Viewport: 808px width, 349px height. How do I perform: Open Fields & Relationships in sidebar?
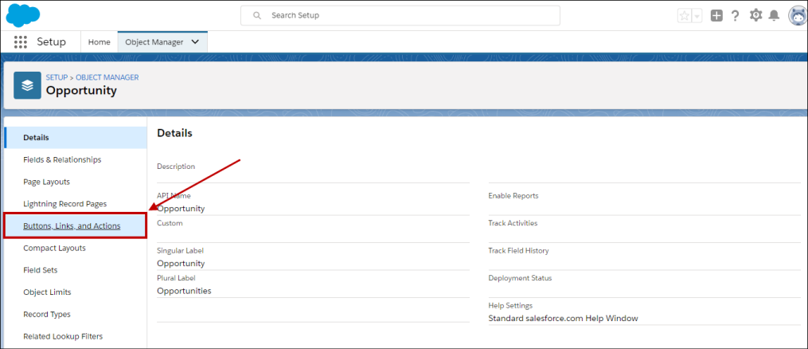point(62,159)
